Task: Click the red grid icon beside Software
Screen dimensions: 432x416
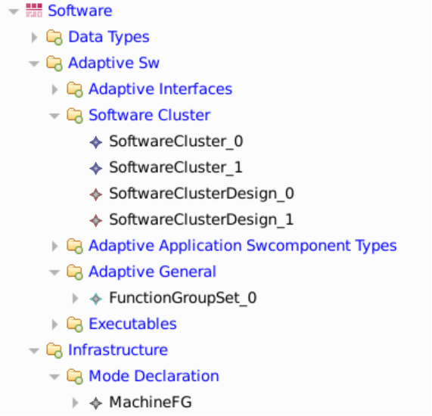Action: coord(34,11)
